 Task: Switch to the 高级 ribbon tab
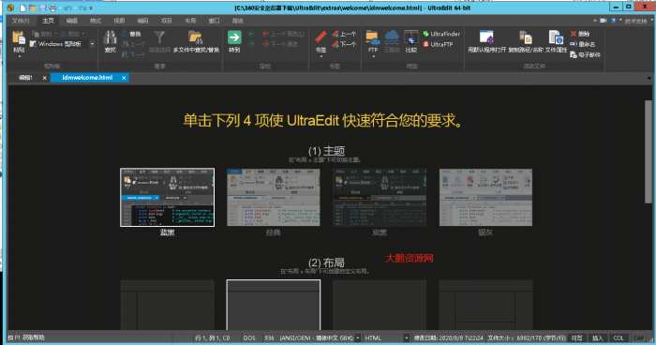[238, 21]
